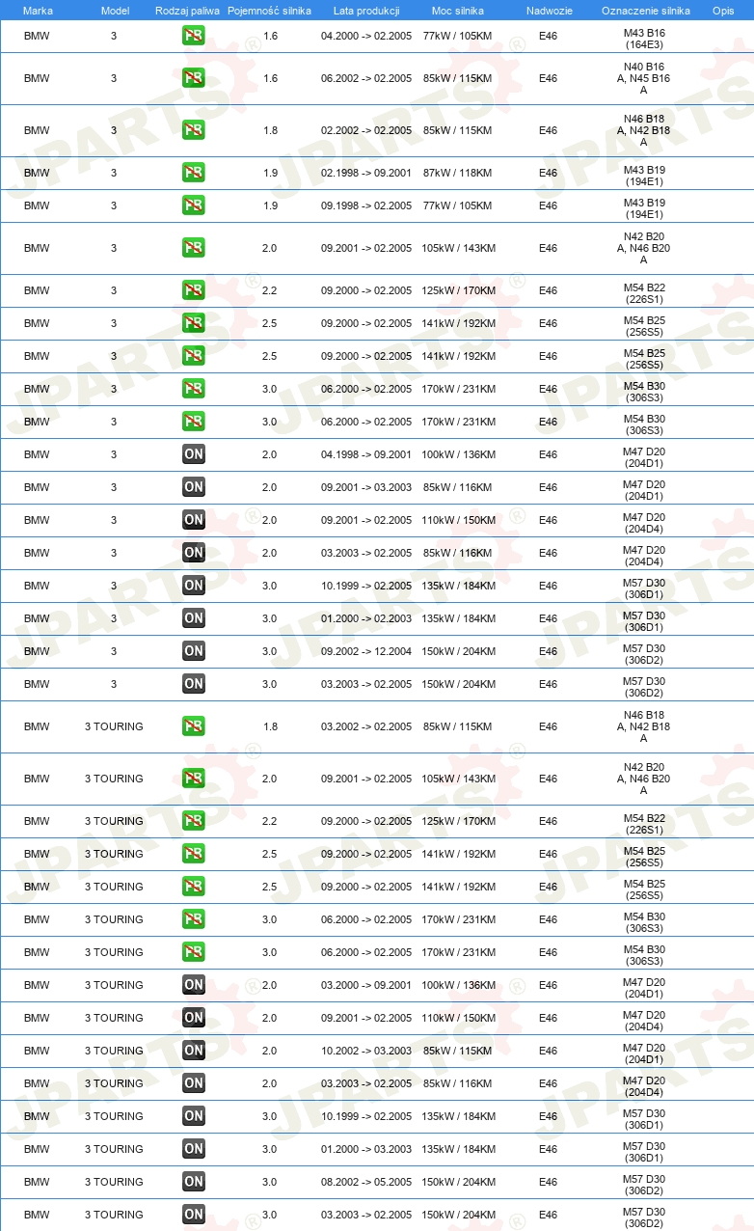Click diesel ON icon for 3 Touring 2.0 from 03.2003
Image resolution: width=754 pixels, height=1231 pixels.
click(194, 1083)
